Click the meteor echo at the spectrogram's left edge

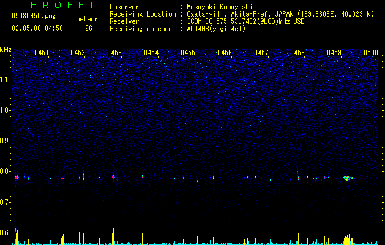click(17, 178)
